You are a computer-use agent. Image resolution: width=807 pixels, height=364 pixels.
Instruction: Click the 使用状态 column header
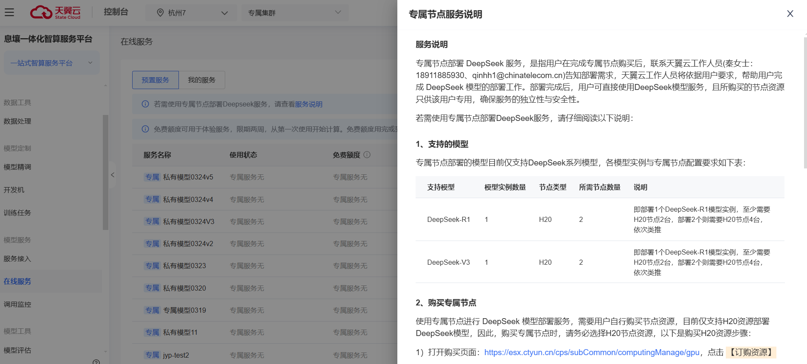point(244,155)
